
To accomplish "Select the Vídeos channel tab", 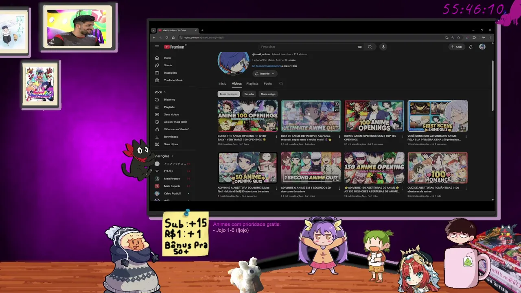I will click(236, 83).
